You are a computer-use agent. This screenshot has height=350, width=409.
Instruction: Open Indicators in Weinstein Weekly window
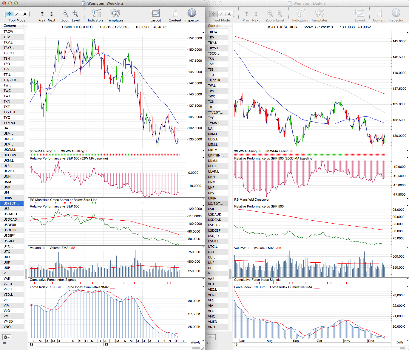coord(95,13)
